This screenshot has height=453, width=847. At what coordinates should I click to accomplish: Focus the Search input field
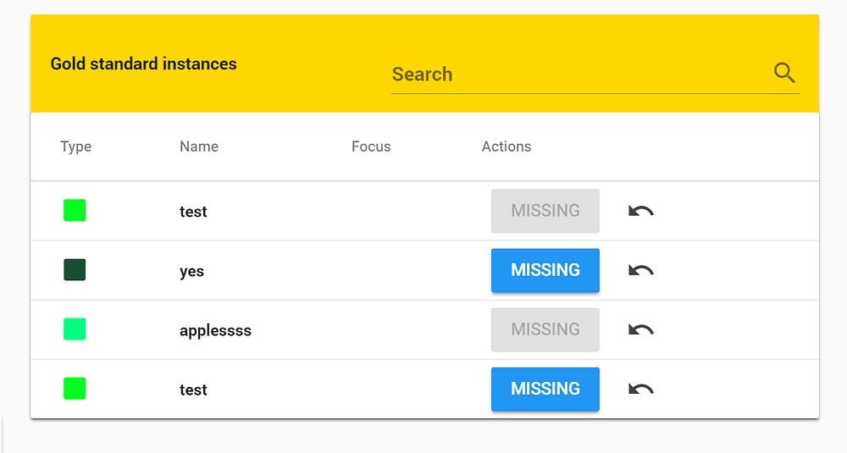[x=576, y=75]
